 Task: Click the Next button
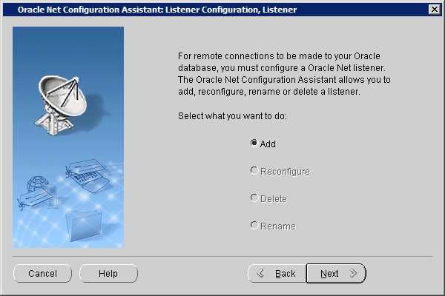pyautogui.click(x=336, y=273)
